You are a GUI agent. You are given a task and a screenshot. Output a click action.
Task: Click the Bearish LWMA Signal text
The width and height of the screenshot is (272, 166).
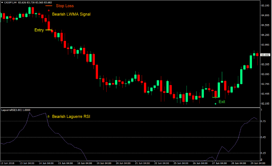(x=71, y=14)
